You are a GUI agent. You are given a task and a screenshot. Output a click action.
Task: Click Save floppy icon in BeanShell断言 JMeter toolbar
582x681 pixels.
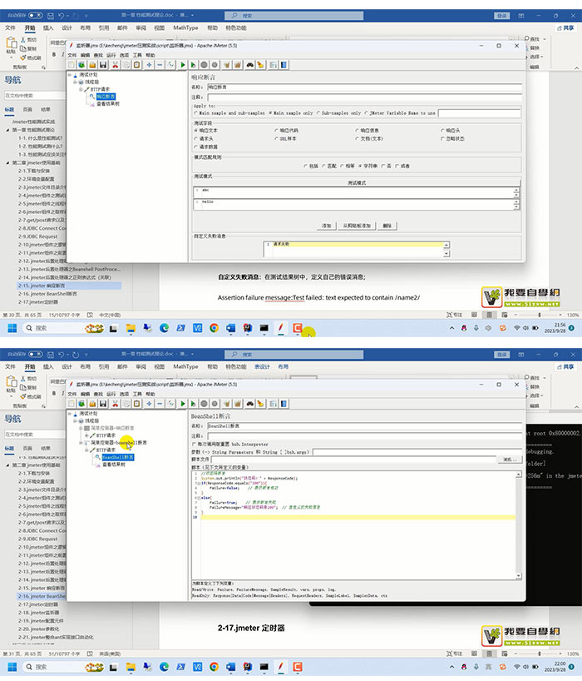tap(103, 404)
